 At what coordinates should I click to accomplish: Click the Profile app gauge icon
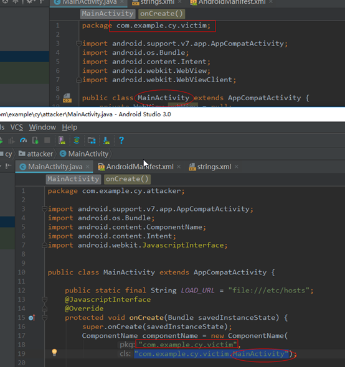pos(23,141)
